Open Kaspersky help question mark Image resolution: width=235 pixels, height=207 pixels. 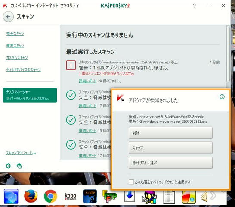point(195,6)
